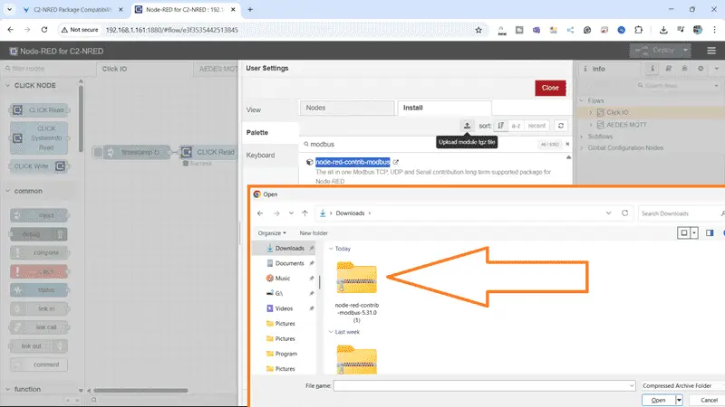
Task: Toggle the sort order icon next to sort
Action: click(x=501, y=126)
